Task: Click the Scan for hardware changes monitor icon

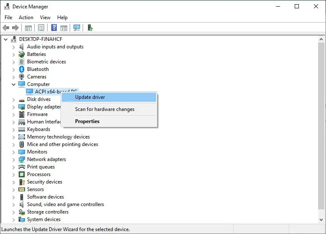Action: 77,28
